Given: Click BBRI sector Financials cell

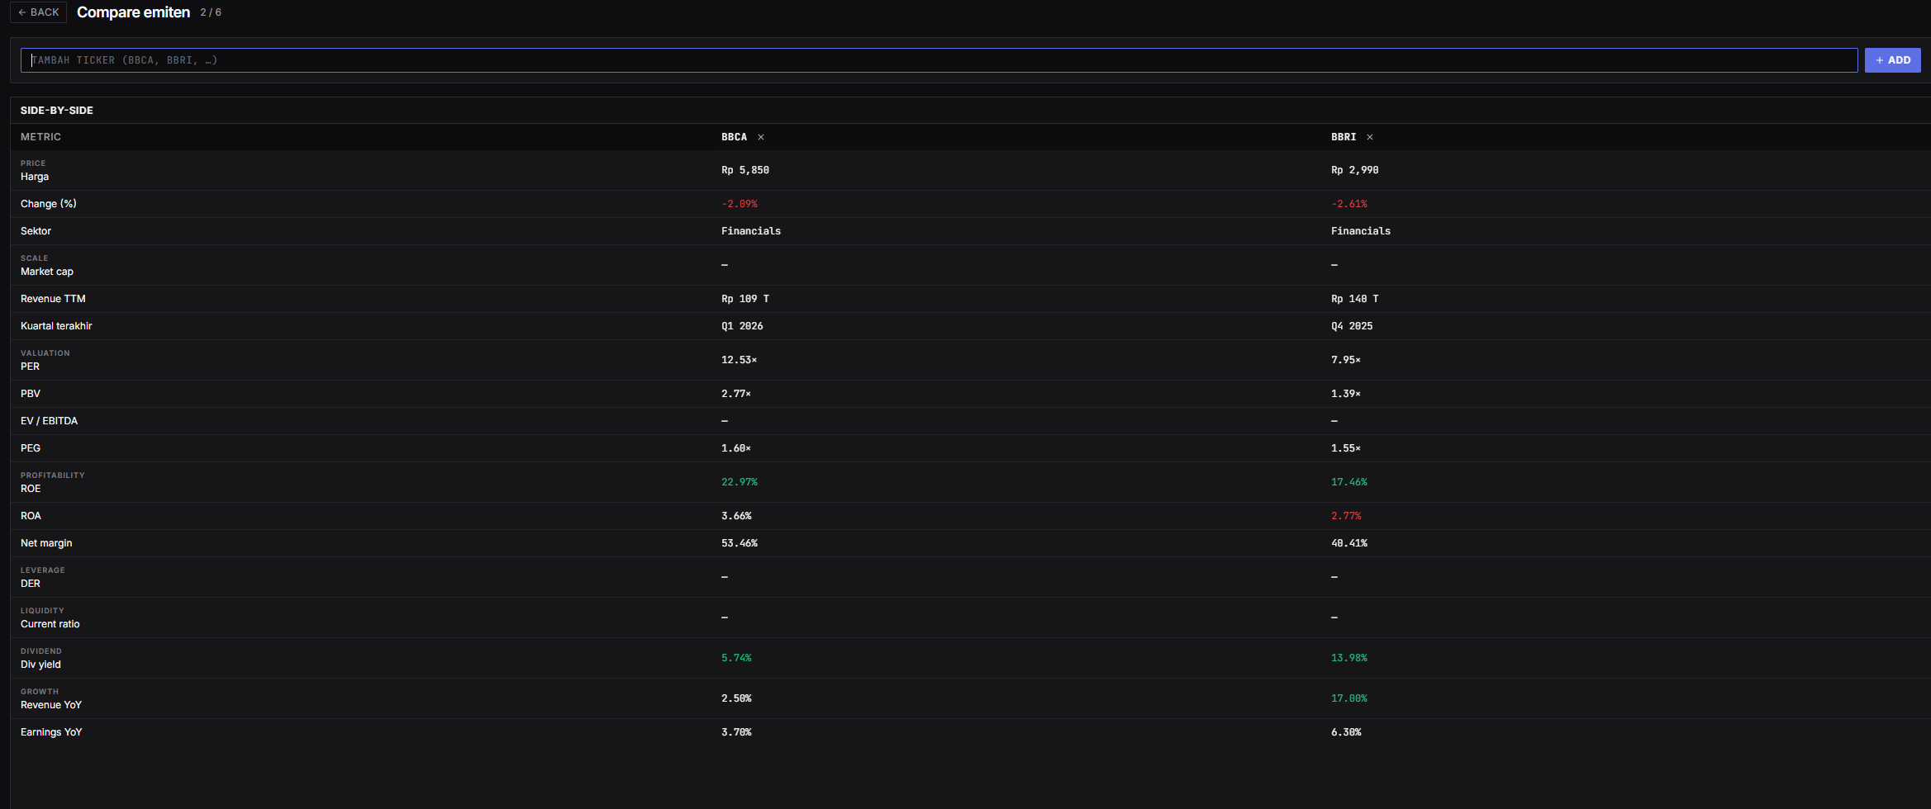Looking at the screenshot, I should tap(1361, 231).
